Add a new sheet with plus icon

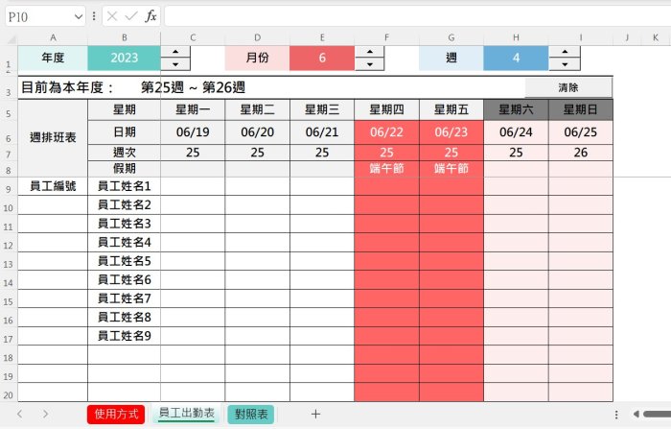click(315, 414)
